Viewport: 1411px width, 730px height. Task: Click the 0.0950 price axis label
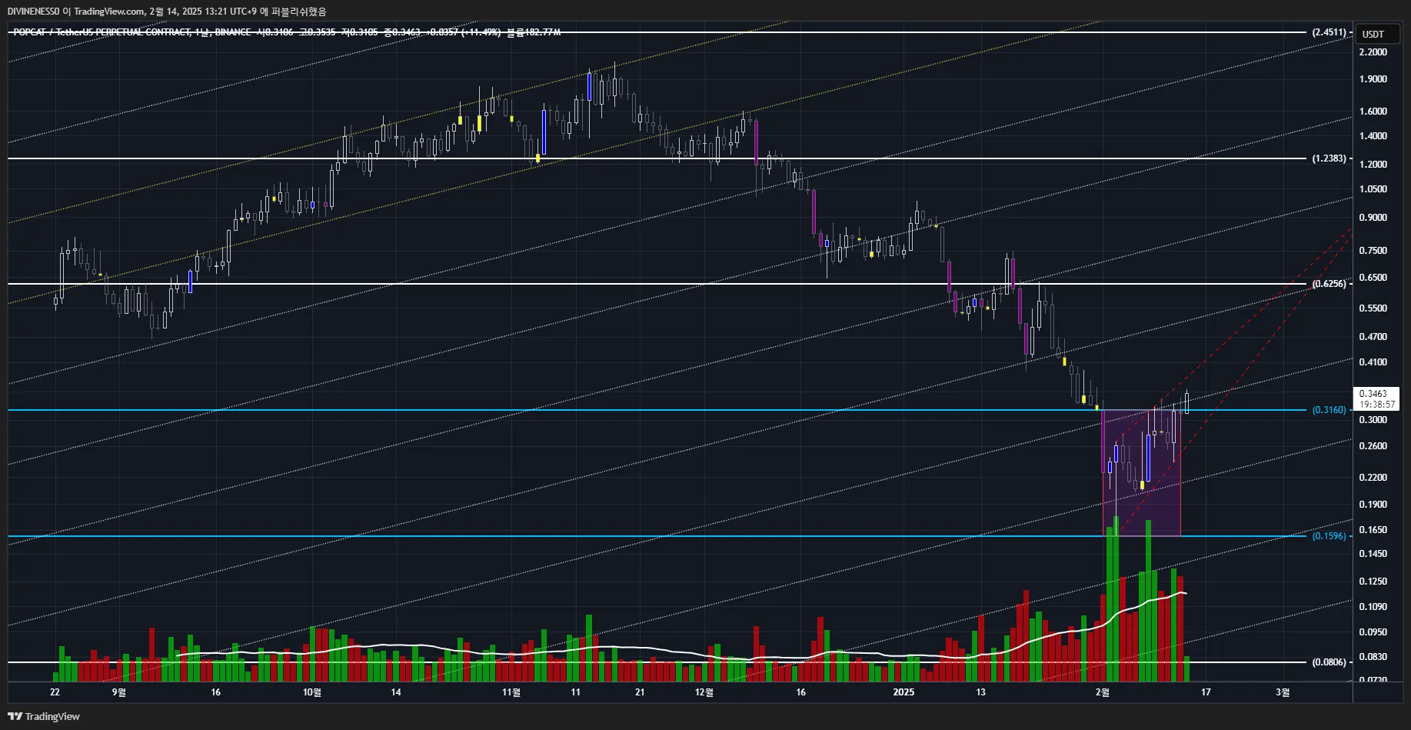point(1373,632)
